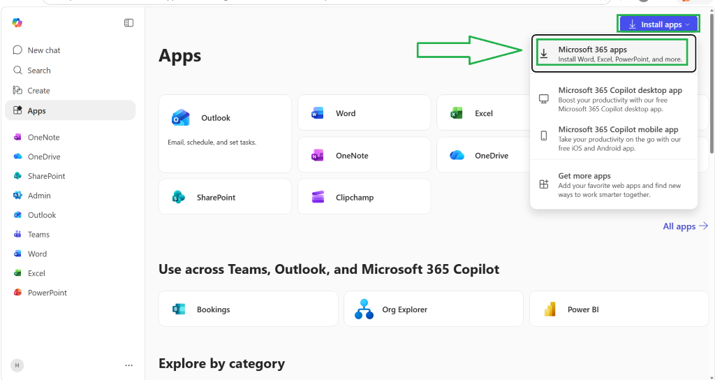Open the SharePoint app card

[x=226, y=196]
